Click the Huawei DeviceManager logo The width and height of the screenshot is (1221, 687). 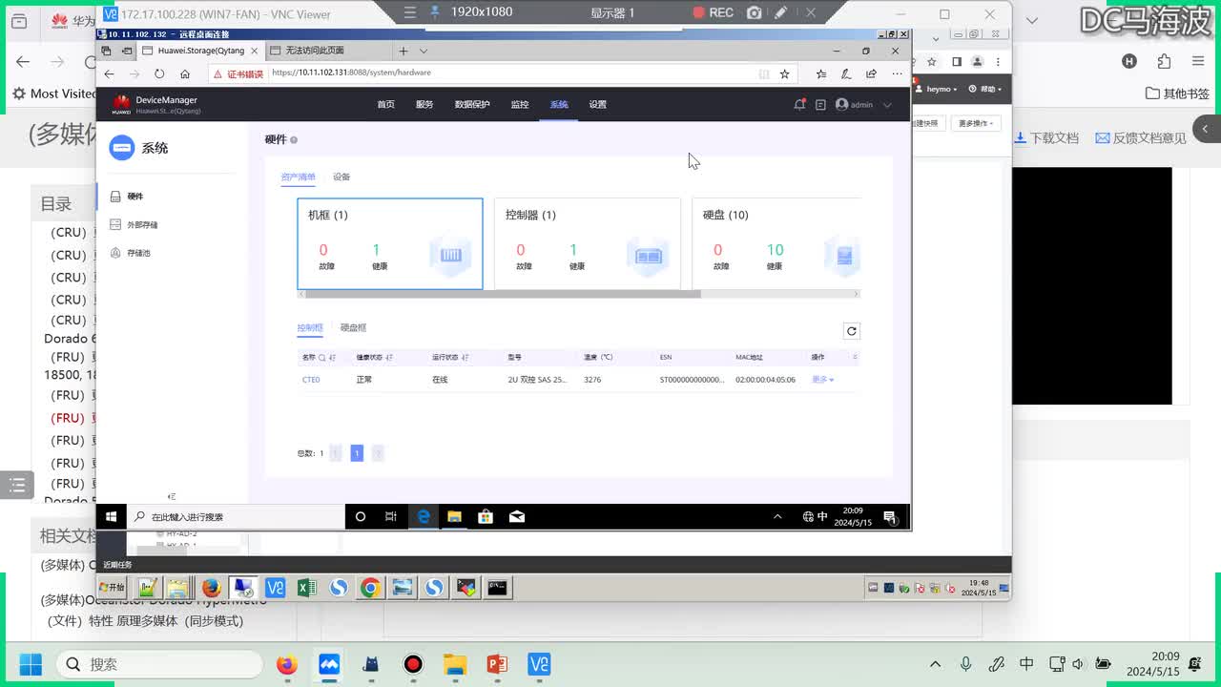click(121, 104)
